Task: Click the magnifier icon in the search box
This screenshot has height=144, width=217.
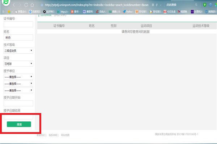Action: 196,5
